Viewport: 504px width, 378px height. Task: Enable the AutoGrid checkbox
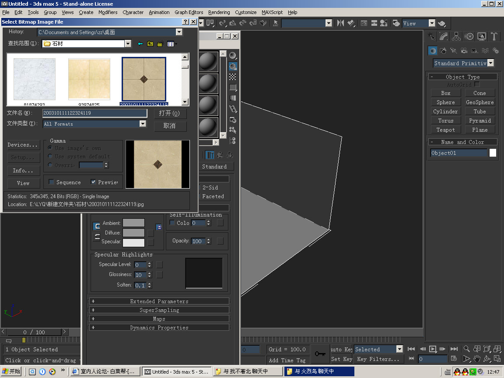[477, 84]
